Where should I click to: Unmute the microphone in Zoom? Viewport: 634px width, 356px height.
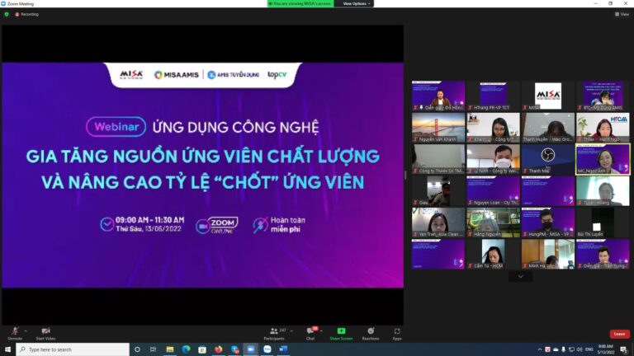pyautogui.click(x=14, y=332)
